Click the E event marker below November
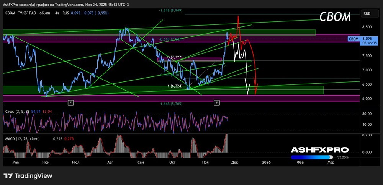This screenshot has height=185, width=383. coord(217,103)
